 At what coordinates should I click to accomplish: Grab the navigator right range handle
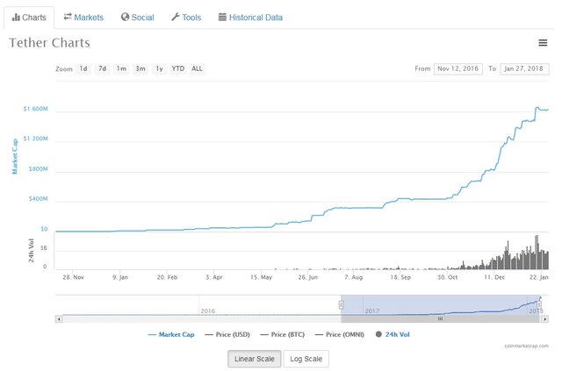click(x=538, y=304)
